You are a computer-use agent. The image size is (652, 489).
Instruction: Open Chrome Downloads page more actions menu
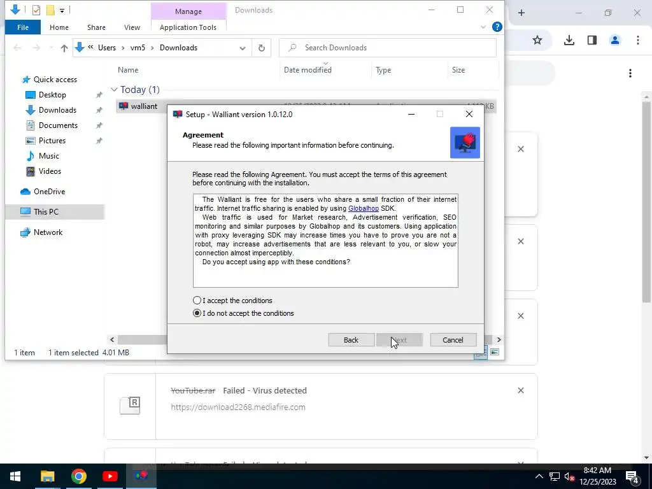pyautogui.click(x=630, y=73)
